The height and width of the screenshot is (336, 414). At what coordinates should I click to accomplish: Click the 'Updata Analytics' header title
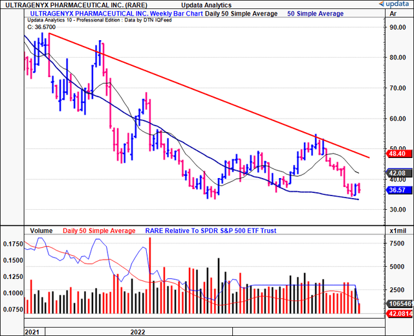click(206, 5)
